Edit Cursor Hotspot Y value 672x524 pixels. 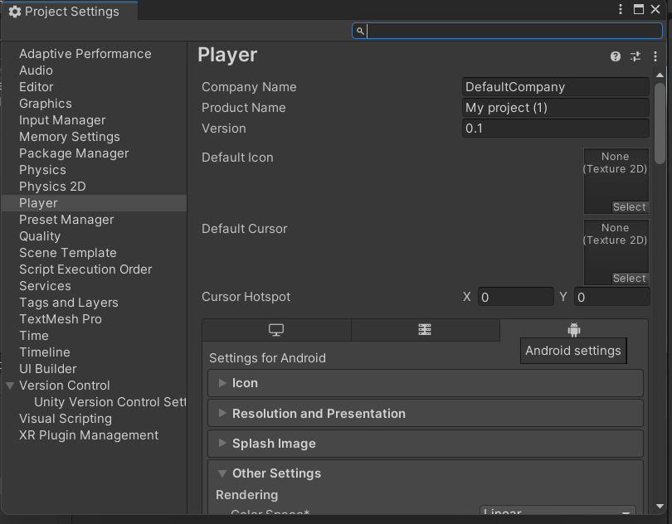coord(612,297)
